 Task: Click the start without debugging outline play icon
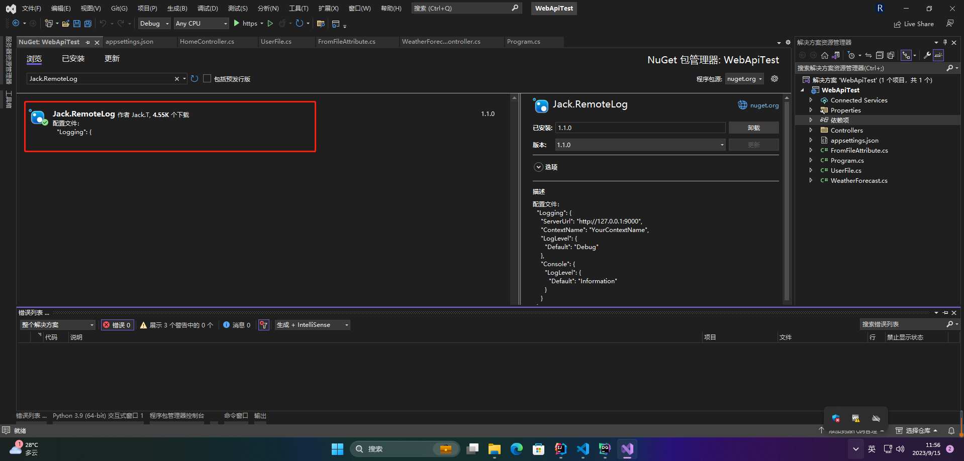tap(270, 23)
